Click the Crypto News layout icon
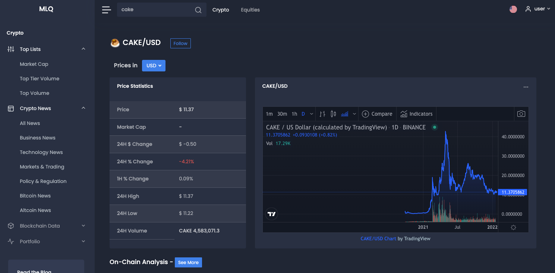 [11, 109]
